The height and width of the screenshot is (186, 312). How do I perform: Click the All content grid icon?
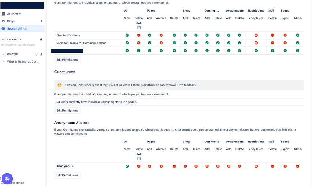(x=3, y=14)
